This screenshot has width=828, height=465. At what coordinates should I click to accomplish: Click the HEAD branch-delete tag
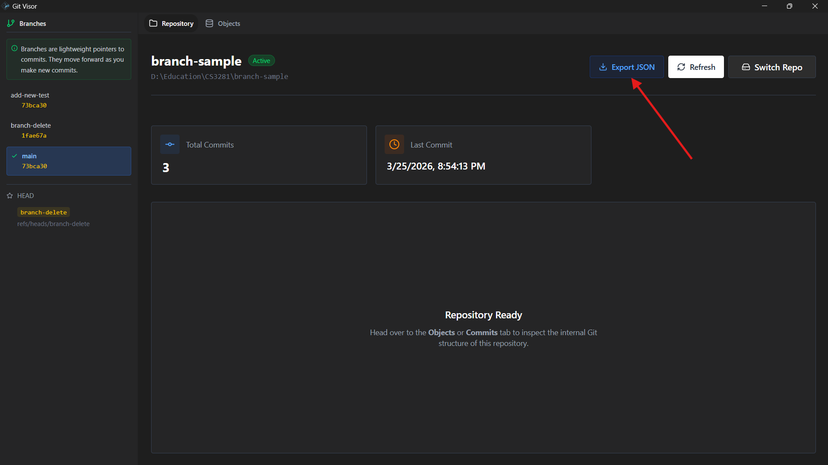(44, 212)
